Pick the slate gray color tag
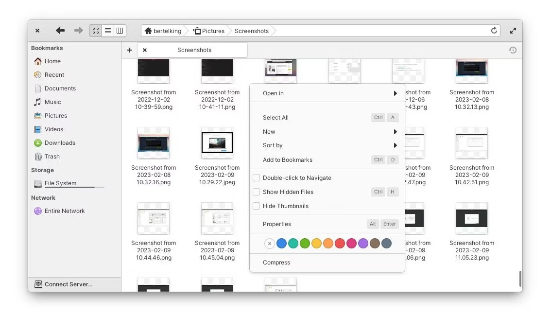Screen dimensions: 551x316 point(387,243)
